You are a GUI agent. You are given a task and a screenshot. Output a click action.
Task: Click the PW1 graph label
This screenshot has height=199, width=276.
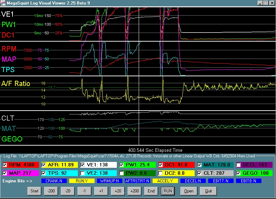[9, 25]
